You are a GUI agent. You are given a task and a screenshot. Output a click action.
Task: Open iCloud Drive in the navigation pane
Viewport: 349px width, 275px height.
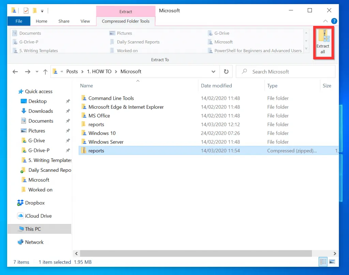coord(39,216)
